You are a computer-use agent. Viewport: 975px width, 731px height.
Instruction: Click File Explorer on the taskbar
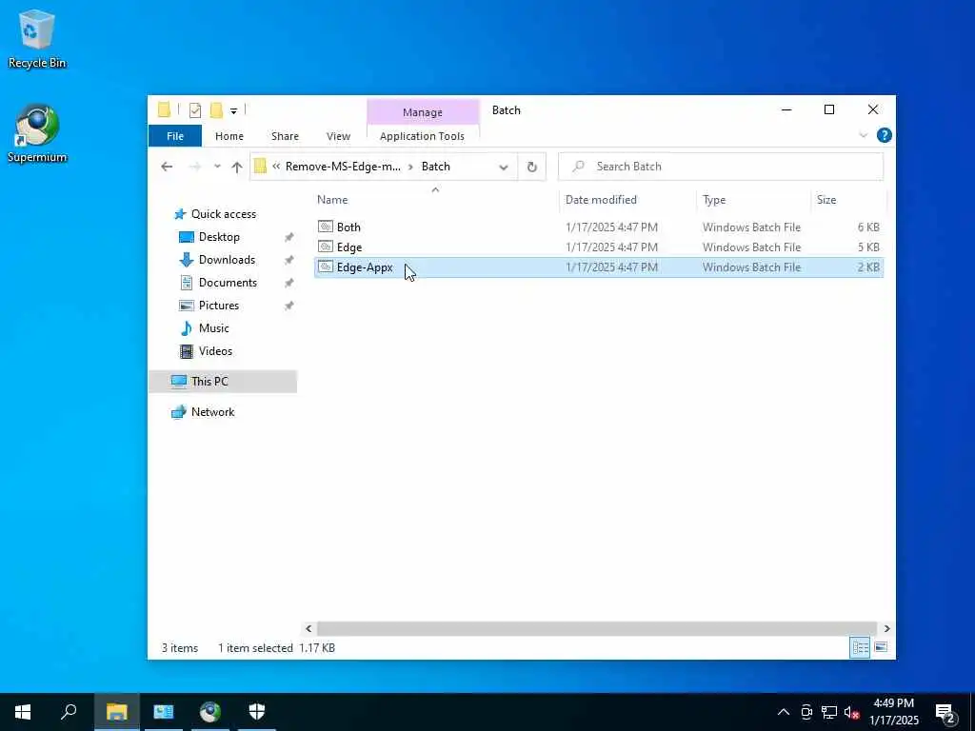tap(116, 712)
